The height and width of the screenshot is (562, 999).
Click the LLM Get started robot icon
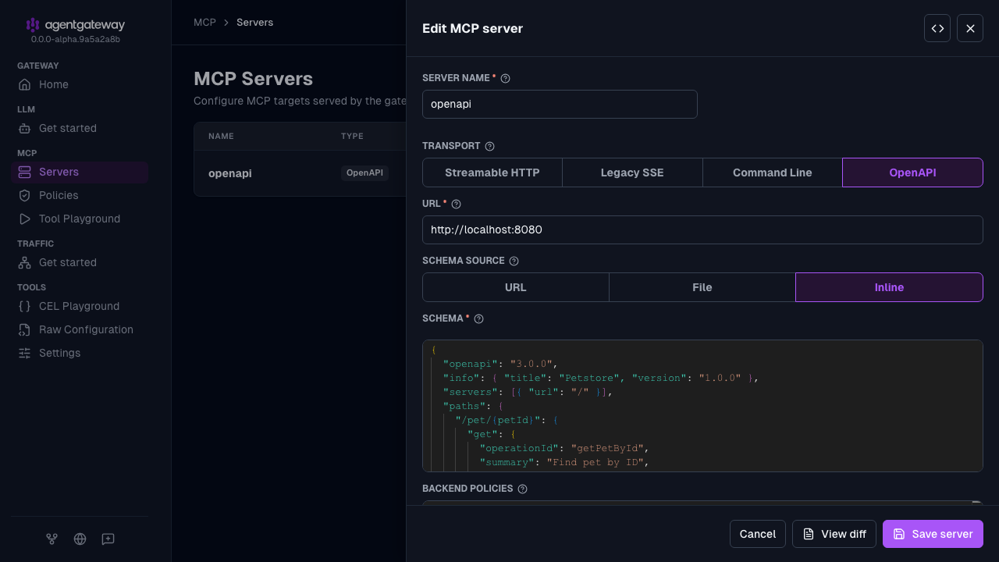(x=25, y=128)
